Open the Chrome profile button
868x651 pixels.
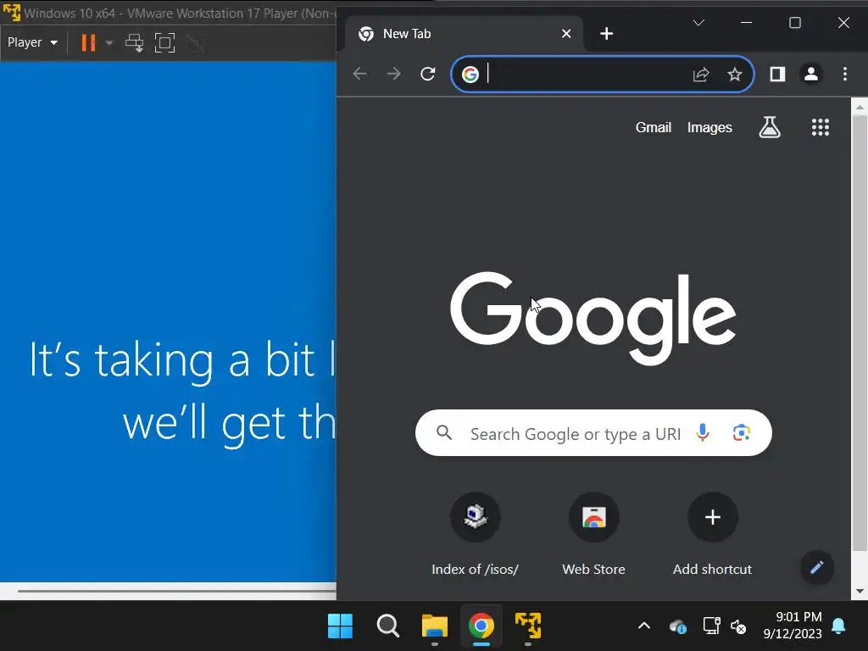pos(811,74)
